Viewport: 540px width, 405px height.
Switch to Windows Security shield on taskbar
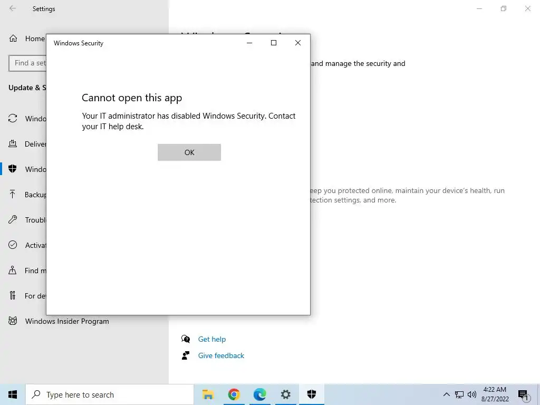pyautogui.click(x=311, y=394)
